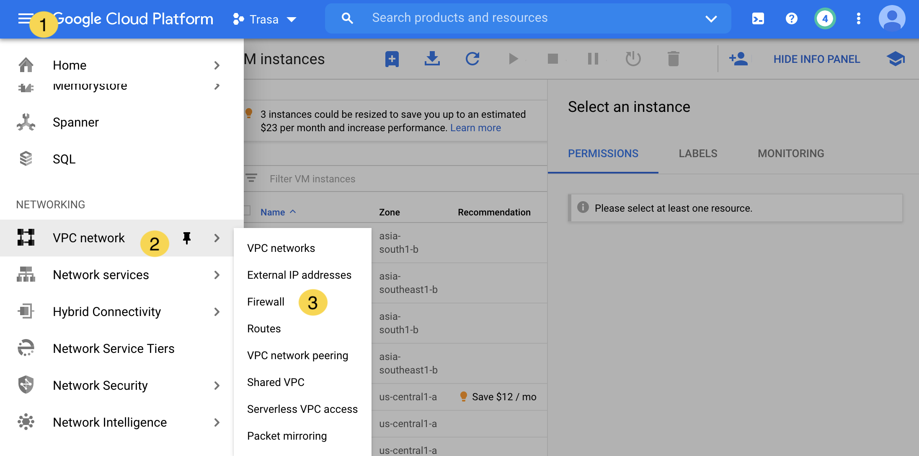Switch to the LABELS tab
Screen dimensions: 919x456
pos(697,153)
